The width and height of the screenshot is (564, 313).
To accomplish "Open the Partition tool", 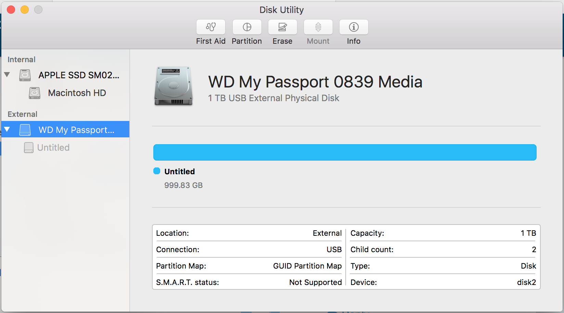I will 247,27.
